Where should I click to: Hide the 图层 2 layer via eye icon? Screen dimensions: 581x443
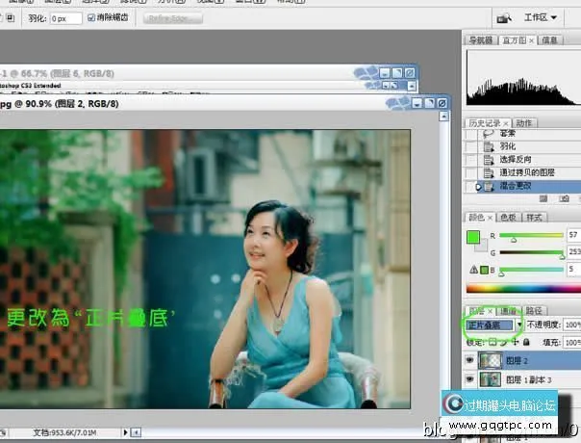pos(469,360)
